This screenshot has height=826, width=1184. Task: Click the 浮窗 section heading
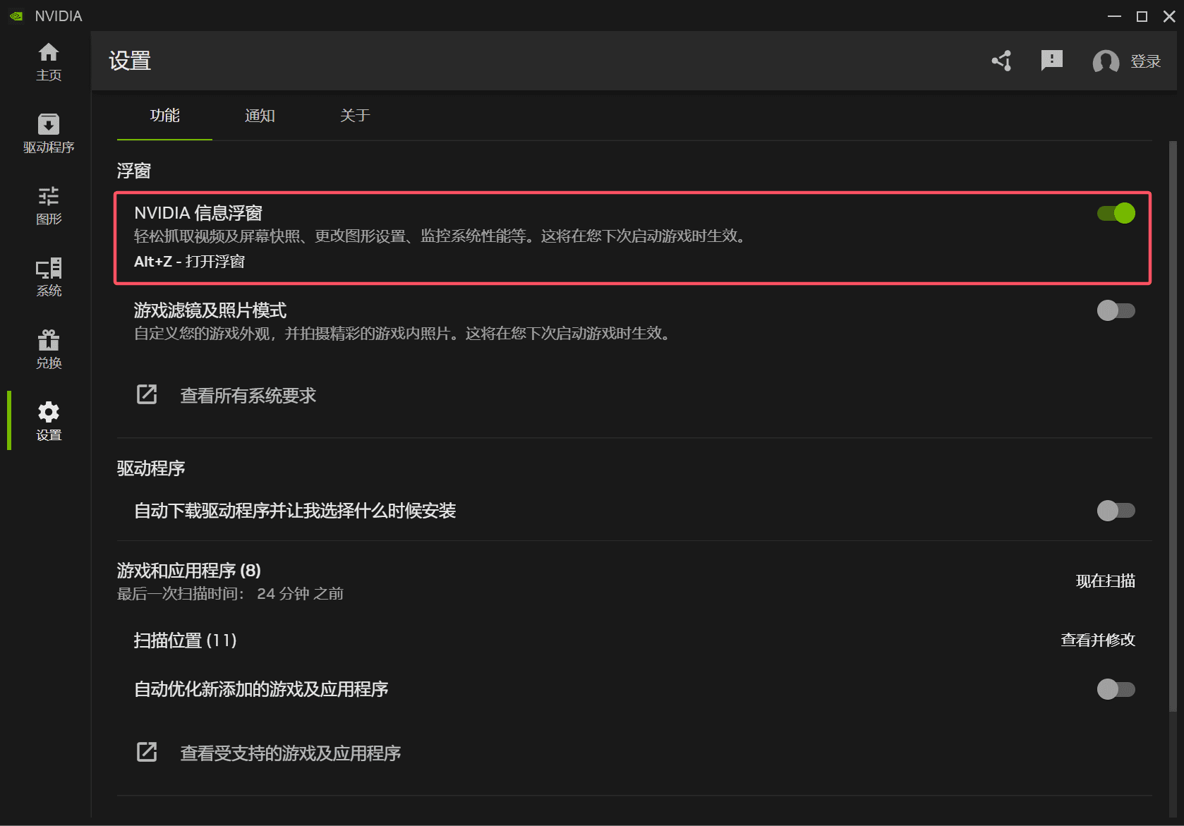[x=134, y=171]
